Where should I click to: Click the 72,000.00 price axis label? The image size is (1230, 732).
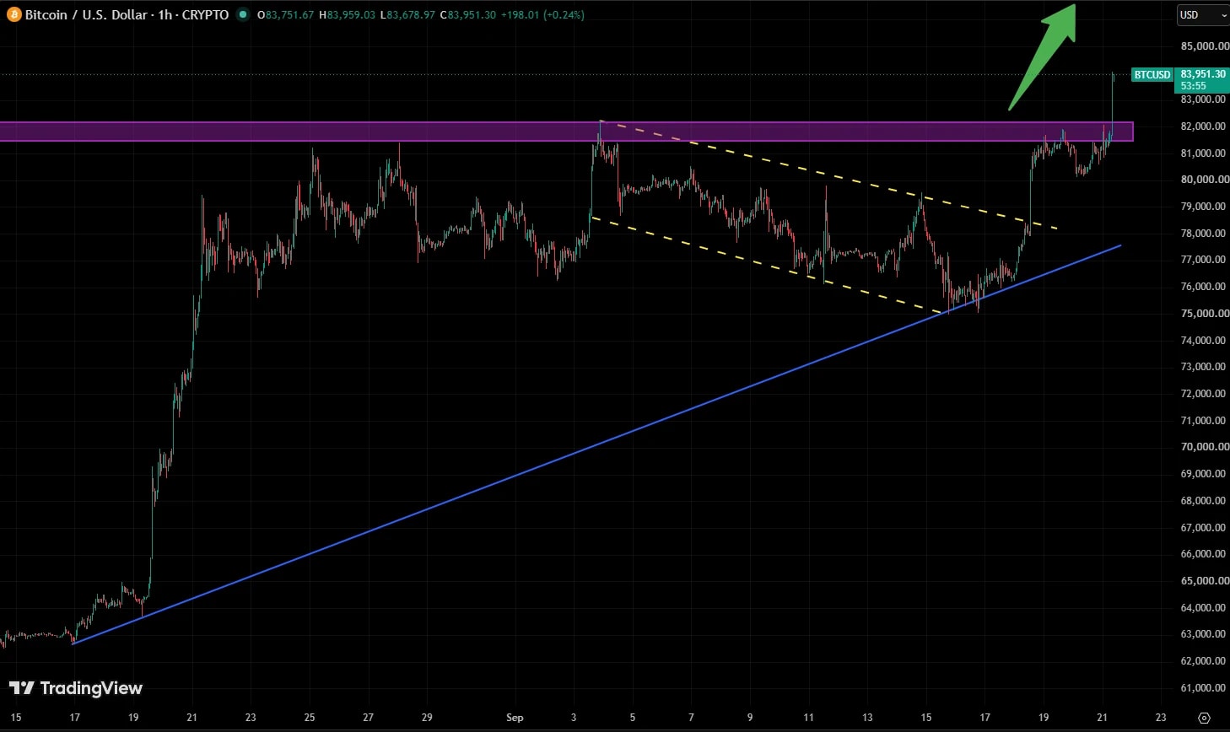(x=1204, y=394)
